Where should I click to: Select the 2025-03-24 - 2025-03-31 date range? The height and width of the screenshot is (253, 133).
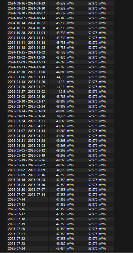26,121
